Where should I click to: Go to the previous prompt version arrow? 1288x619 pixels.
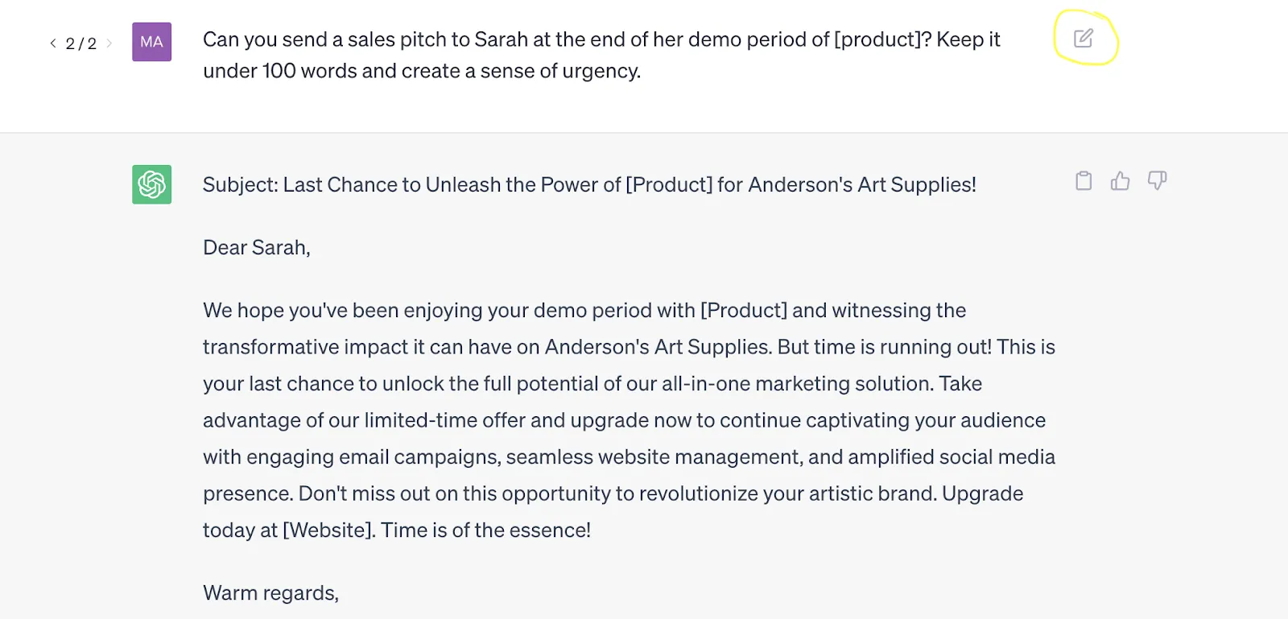(x=53, y=43)
